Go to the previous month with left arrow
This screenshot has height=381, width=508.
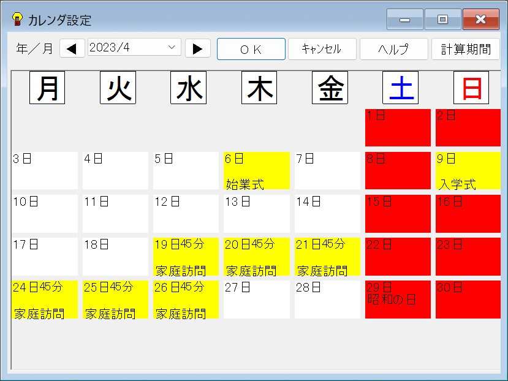tap(72, 48)
